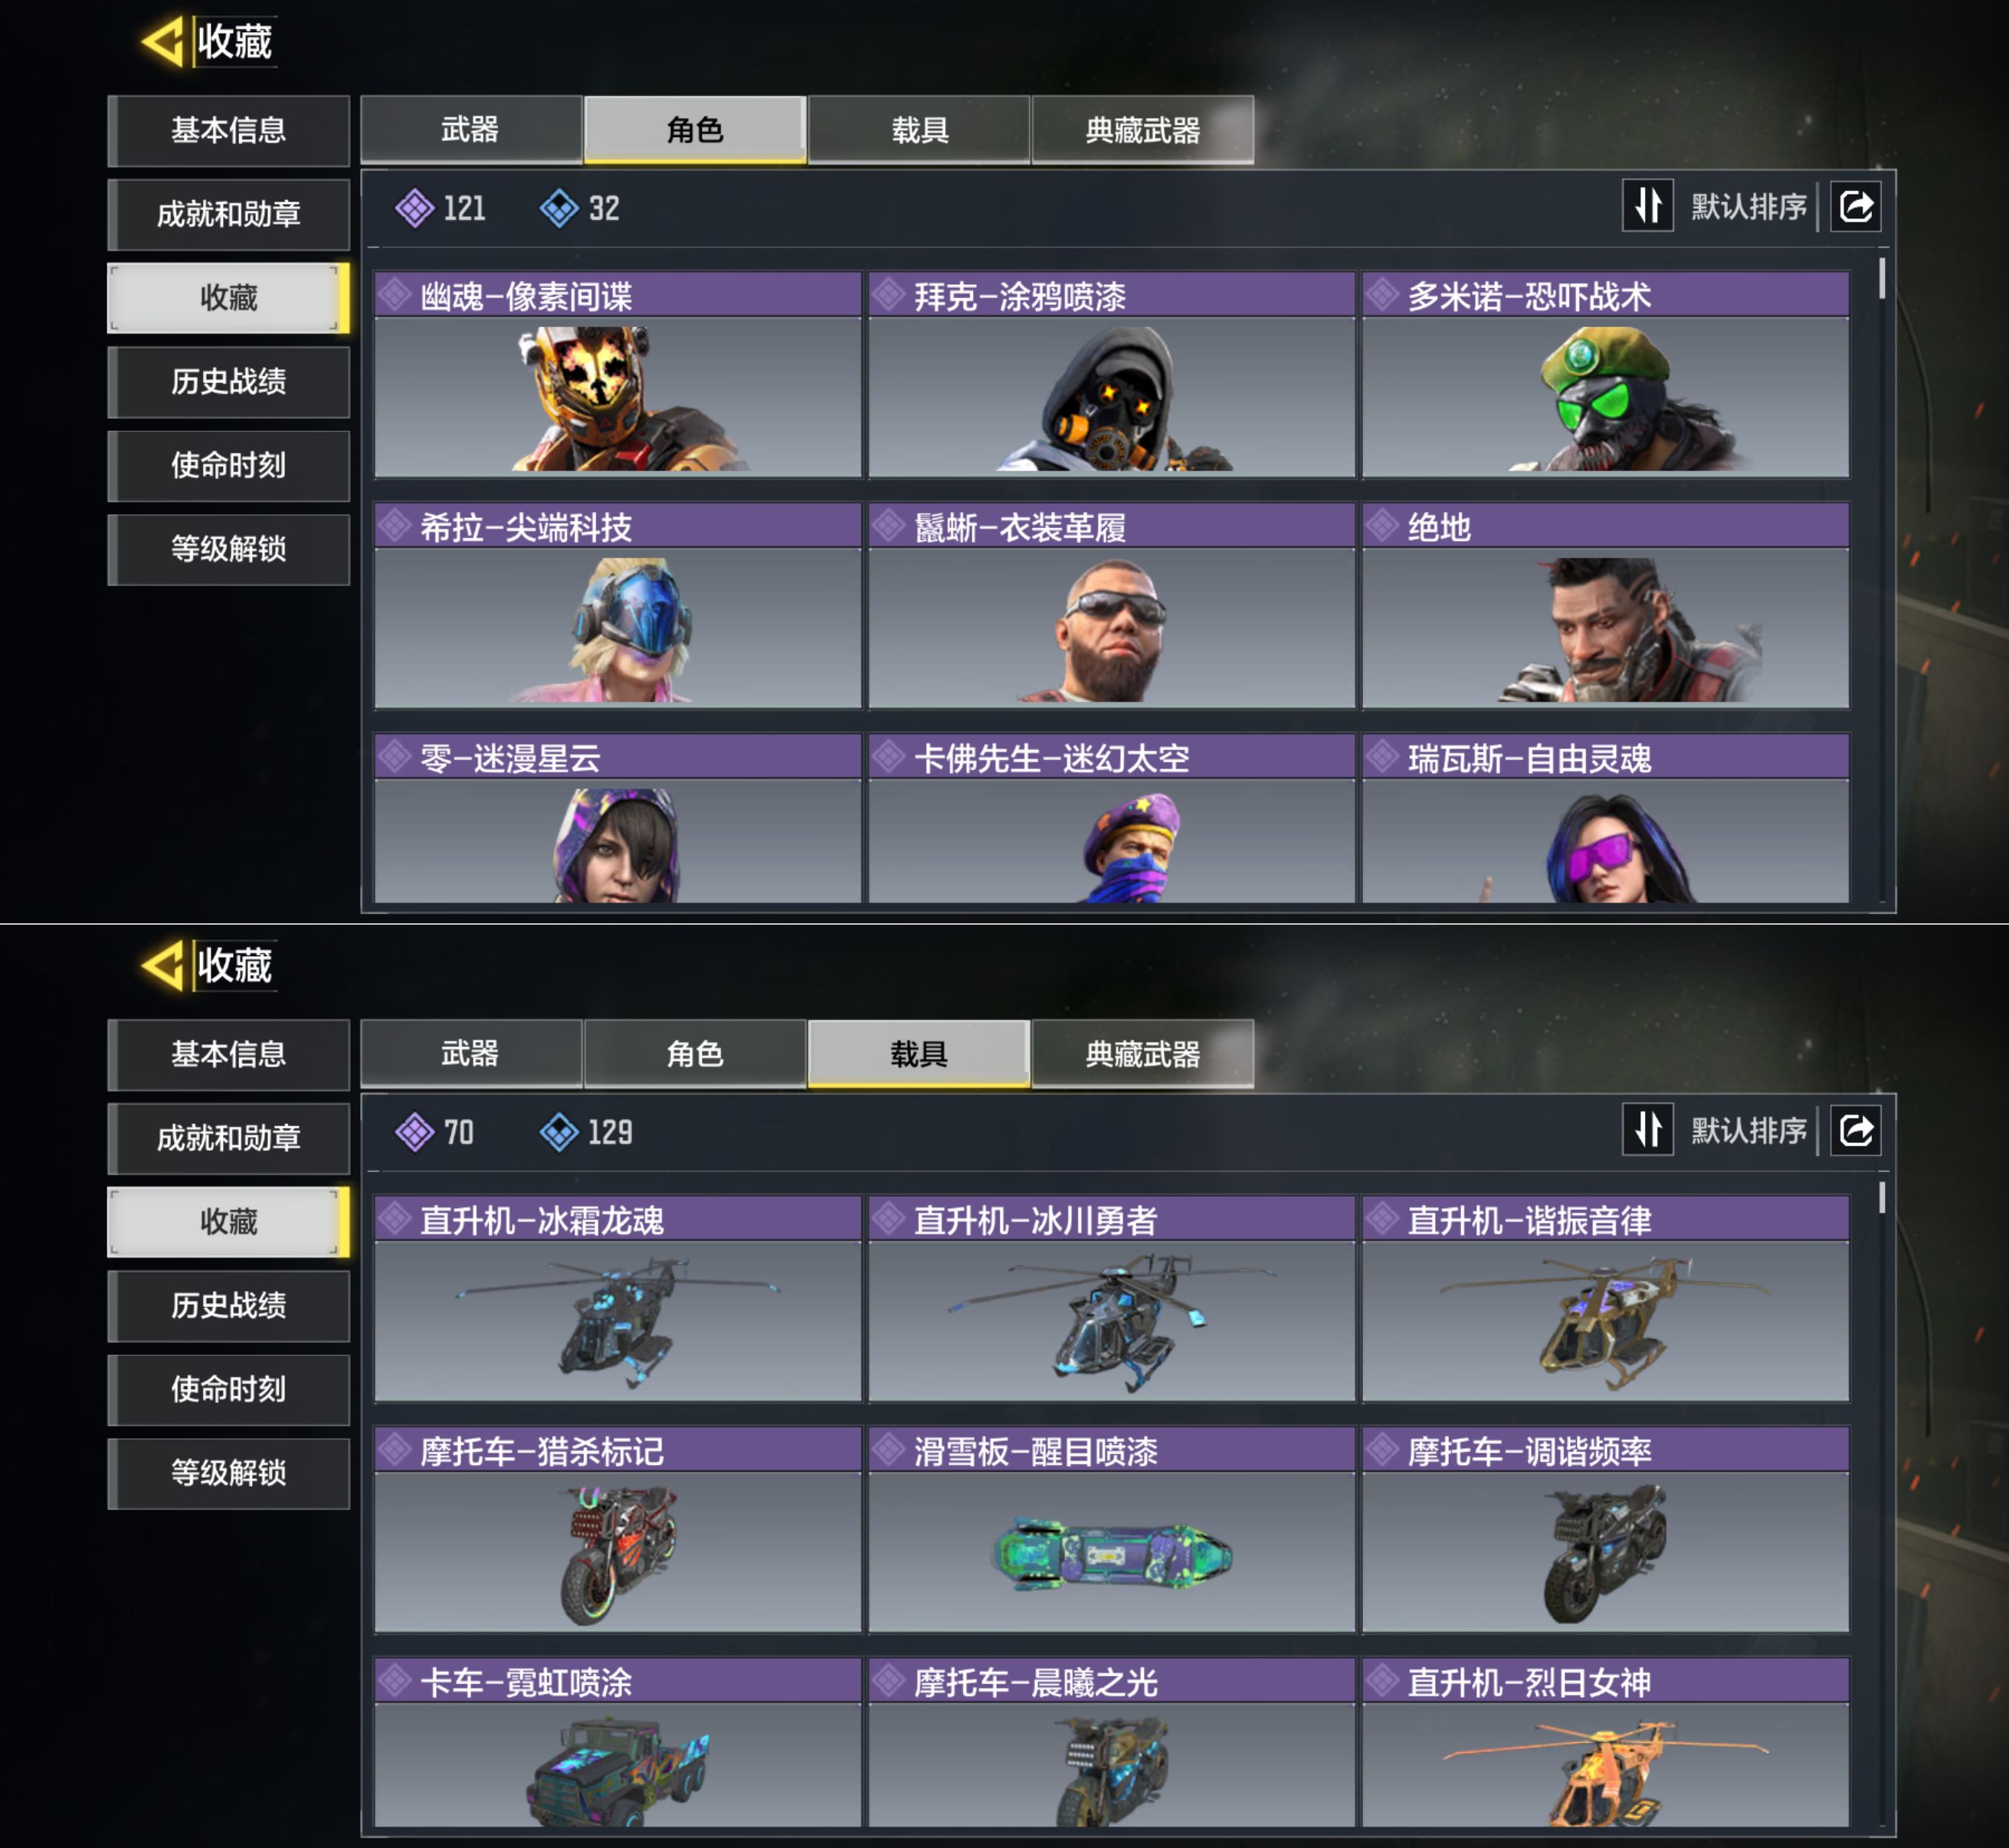Screen dimensions: 2009x1848
Task: Click the yellow back arrow beside top 收藏 title
Action: click(x=162, y=42)
